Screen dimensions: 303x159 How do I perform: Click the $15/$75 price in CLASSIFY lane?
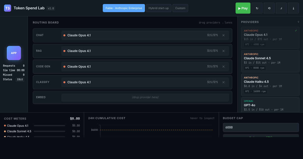213,82
